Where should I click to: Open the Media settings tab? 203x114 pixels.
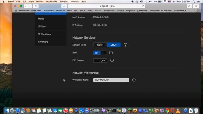[x=51, y=19]
